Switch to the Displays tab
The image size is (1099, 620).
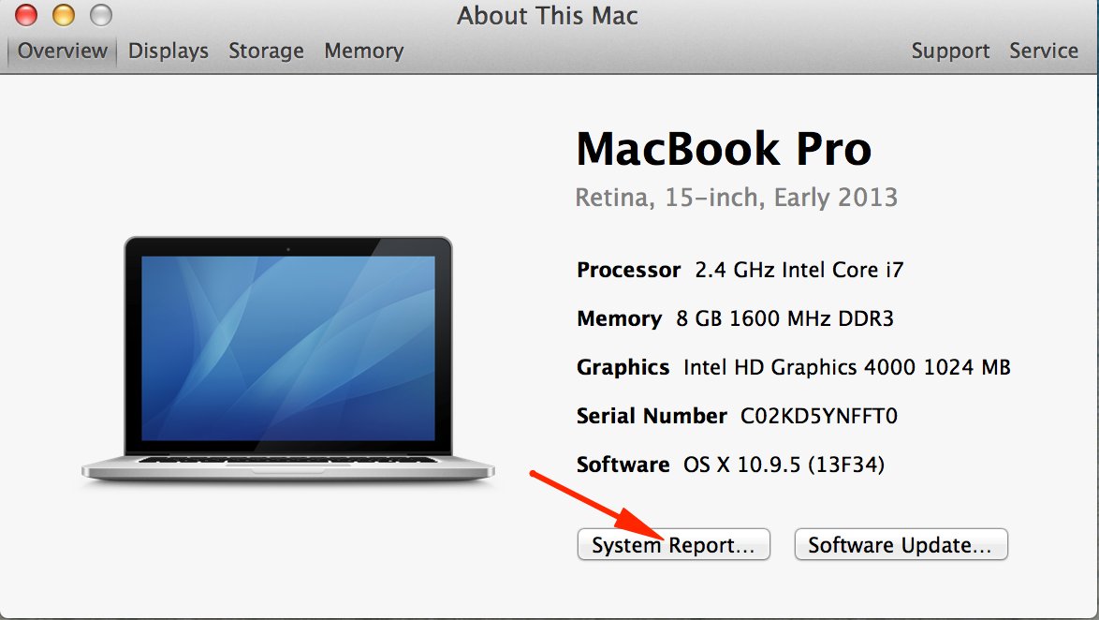(x=169, y=51)
